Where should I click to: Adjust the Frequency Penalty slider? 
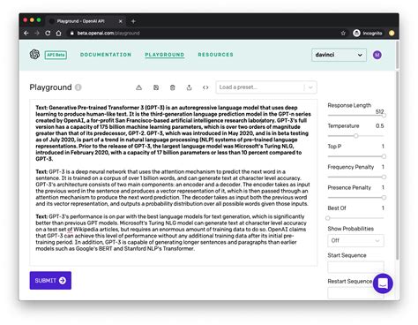(355, 177)
